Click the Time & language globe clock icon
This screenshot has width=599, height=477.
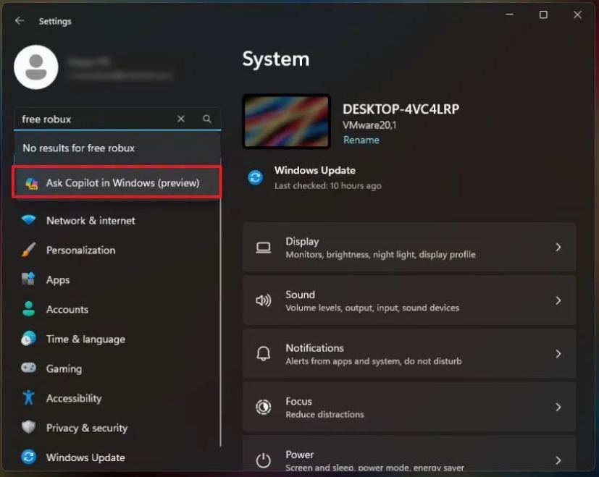click(x=29, y=339)
